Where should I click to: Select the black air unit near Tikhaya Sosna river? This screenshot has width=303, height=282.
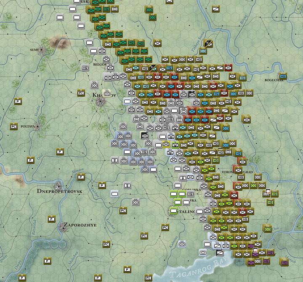208,44
